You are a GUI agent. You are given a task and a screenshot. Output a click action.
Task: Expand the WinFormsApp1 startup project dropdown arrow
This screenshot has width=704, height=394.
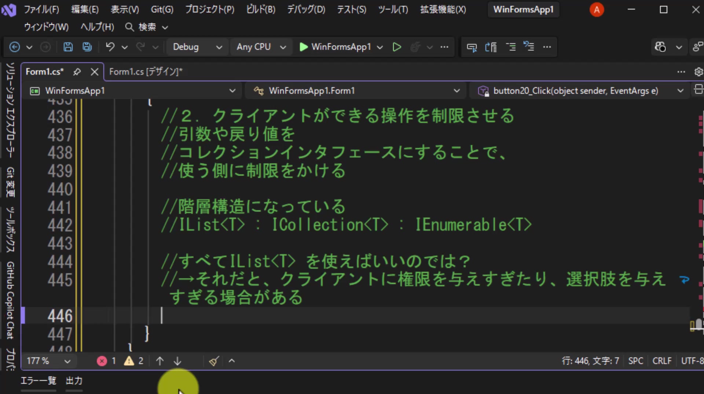click(x=380, y=47)
